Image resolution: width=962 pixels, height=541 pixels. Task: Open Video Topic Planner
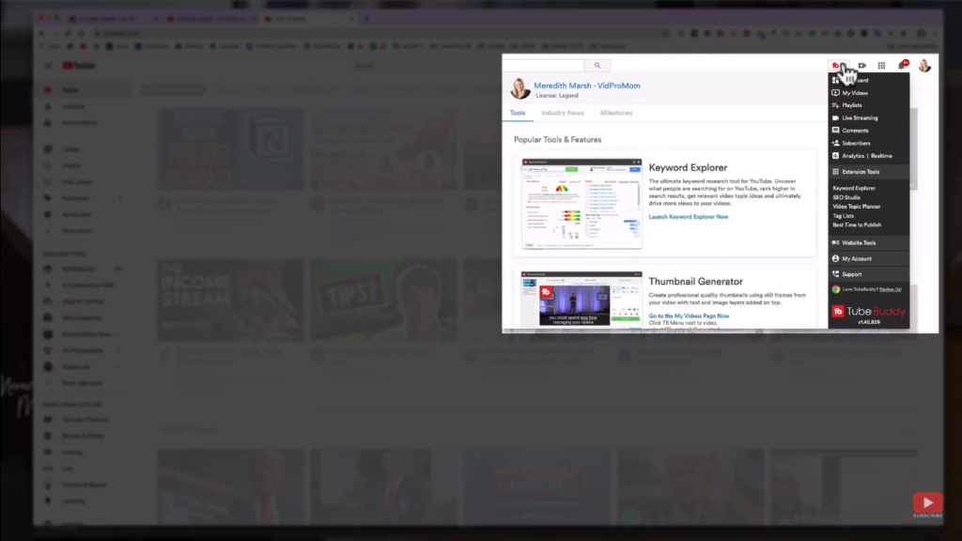coord(857,207)
